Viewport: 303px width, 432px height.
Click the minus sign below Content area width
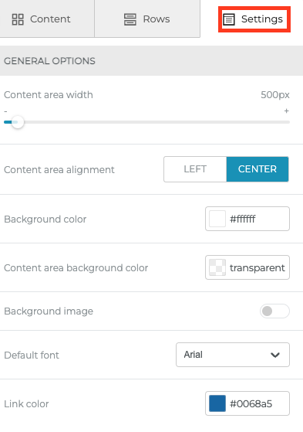click(x=5, y=111)
